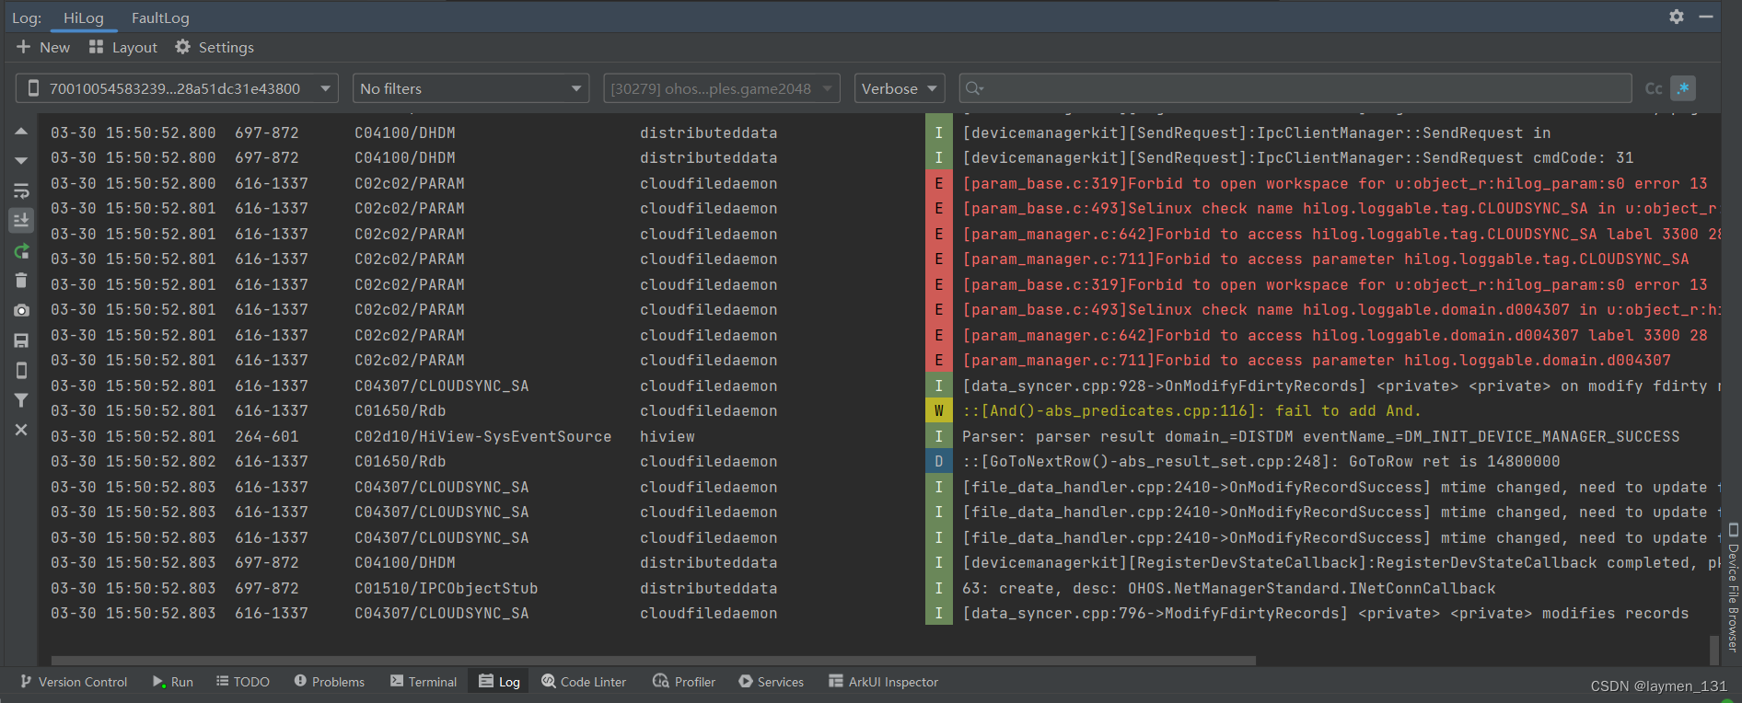
Task: Click the W warning level marker
Action: [938, 411]
